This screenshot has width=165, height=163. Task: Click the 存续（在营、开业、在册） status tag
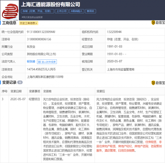tap(37, 11)
